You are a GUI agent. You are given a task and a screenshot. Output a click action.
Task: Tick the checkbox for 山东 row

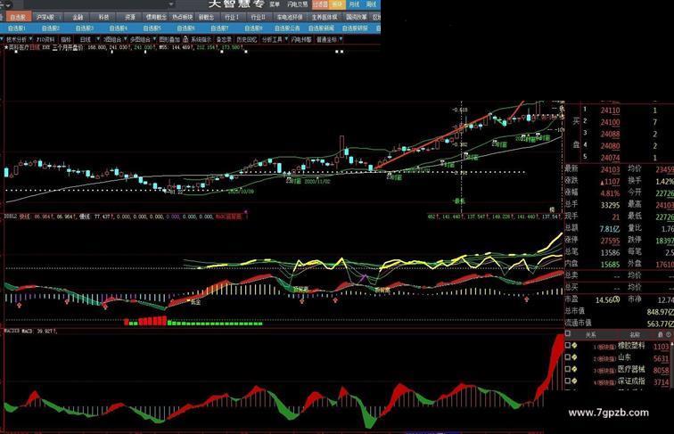point(568,357)
